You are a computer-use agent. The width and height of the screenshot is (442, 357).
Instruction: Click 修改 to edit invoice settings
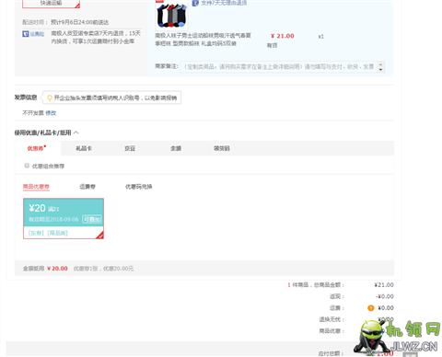[x=51, y=113]
